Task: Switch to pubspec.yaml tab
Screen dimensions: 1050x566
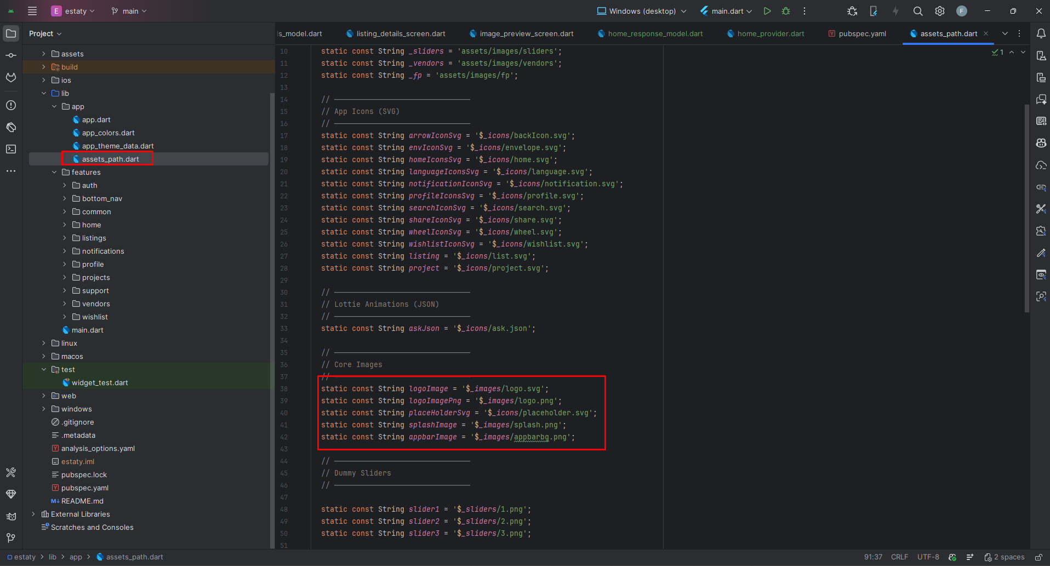Action: click(x=857, y=33)
